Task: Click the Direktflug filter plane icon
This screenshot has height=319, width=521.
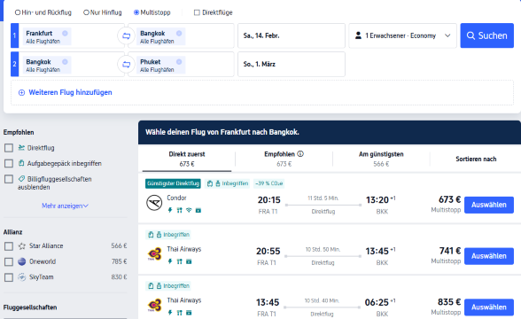Action: [x=21, y=147]
